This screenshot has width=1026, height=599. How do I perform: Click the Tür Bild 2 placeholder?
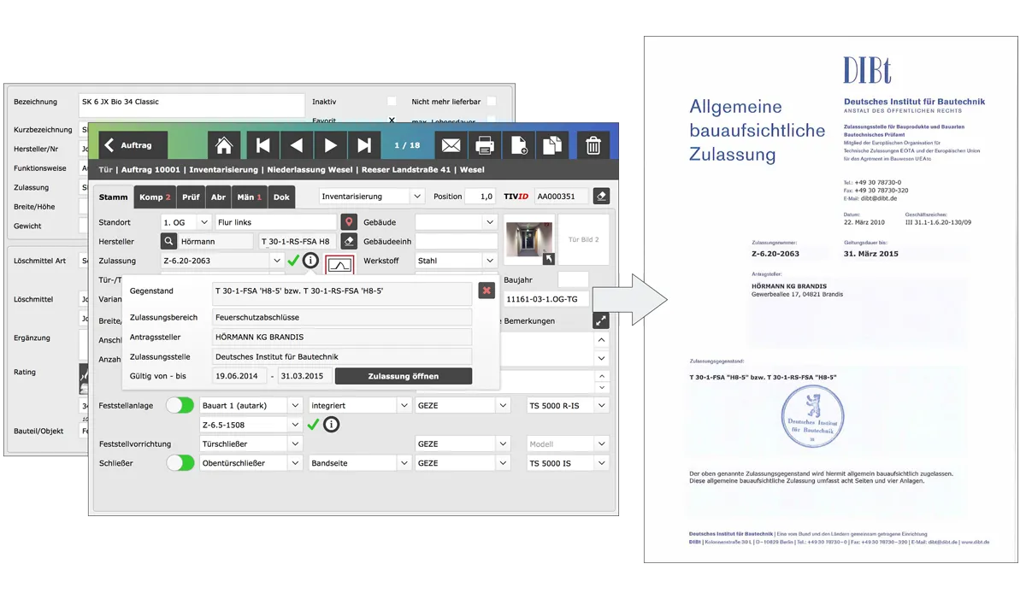pyautogui.click(x=584, y=239)
